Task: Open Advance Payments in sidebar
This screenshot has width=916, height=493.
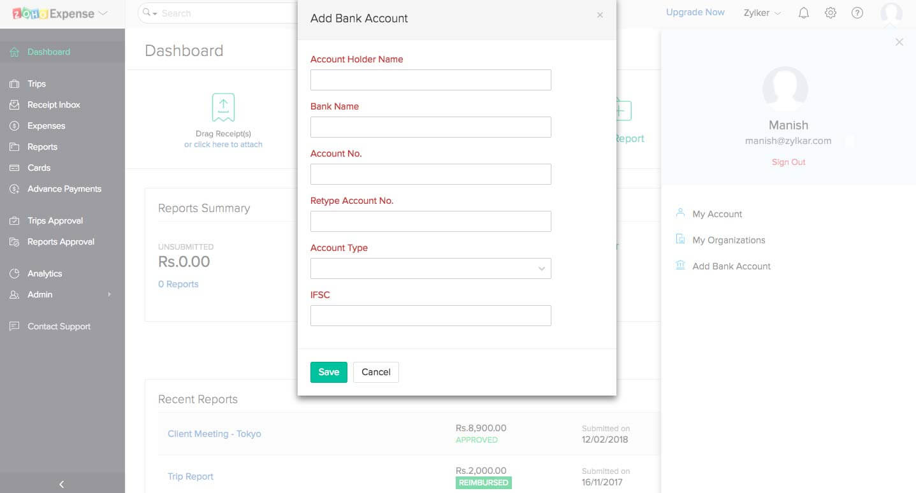Action: click(64, 189)
